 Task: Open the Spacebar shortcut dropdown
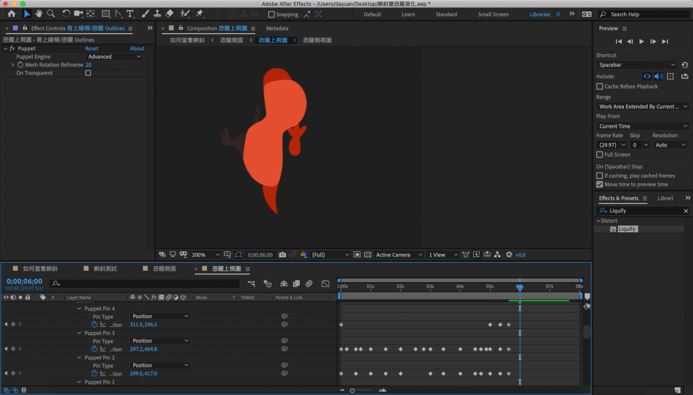(x=636, y=65)
